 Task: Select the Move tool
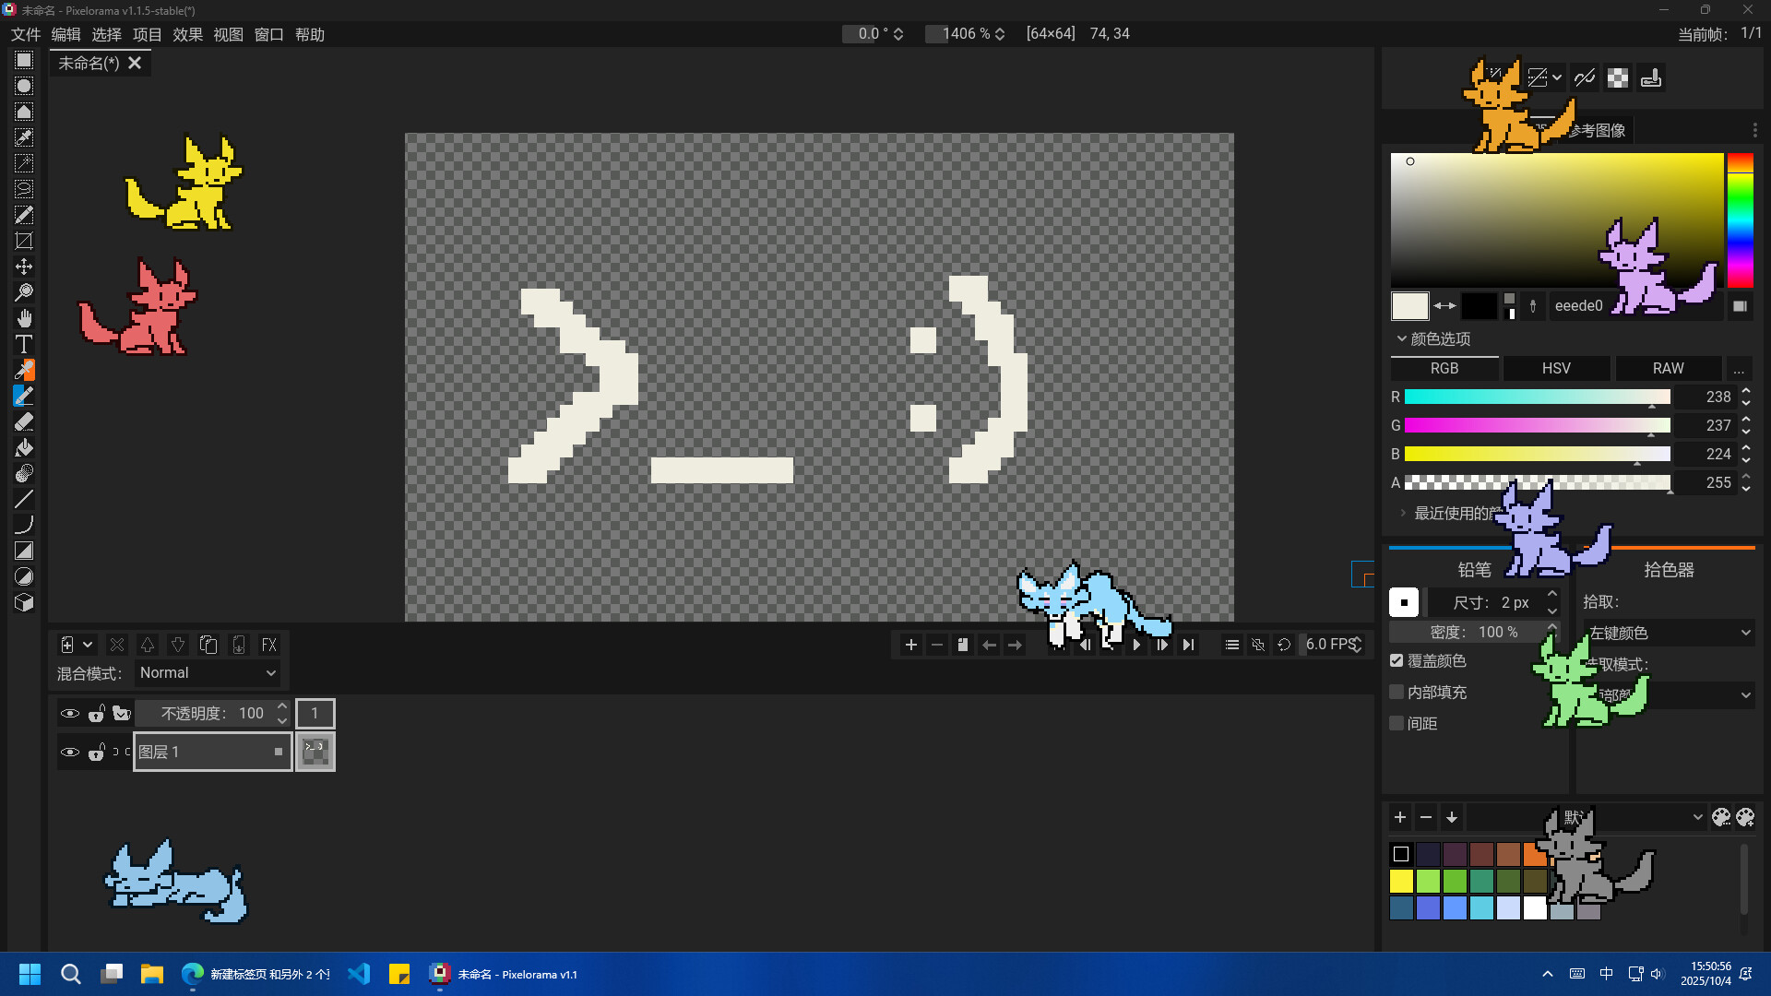pyautogui.click(x=24, y=267)
